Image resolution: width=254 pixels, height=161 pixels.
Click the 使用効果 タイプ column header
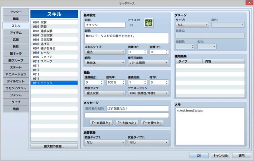click(x=189, y=61)
